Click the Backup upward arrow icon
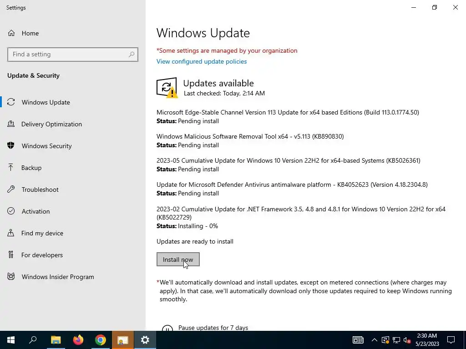 pos(11,167)
